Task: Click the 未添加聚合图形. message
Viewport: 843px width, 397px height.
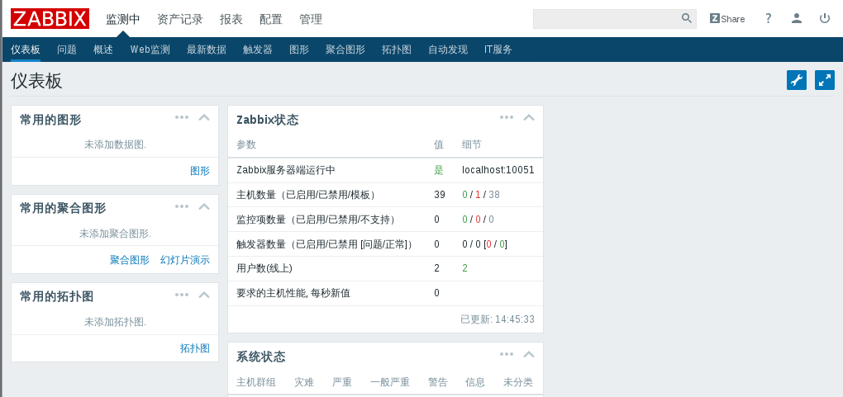Action: (115, 234)
